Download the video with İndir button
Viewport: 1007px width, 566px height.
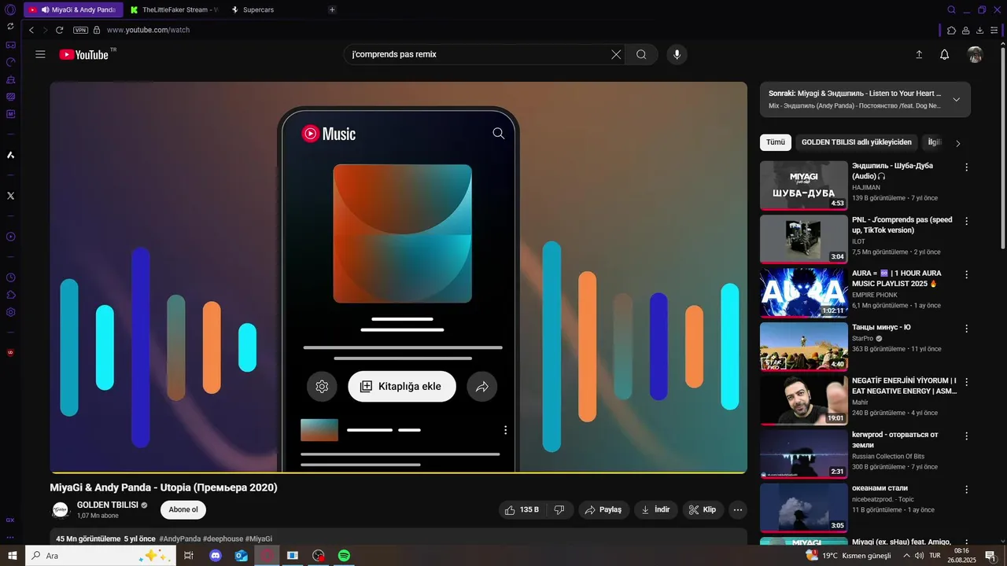tap(656, 509)
